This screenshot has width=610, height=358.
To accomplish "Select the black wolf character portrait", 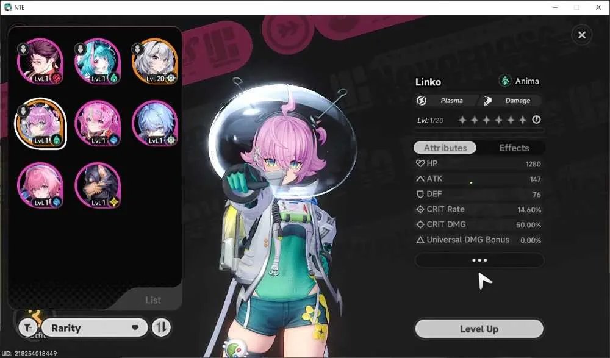I will point(98,185).
